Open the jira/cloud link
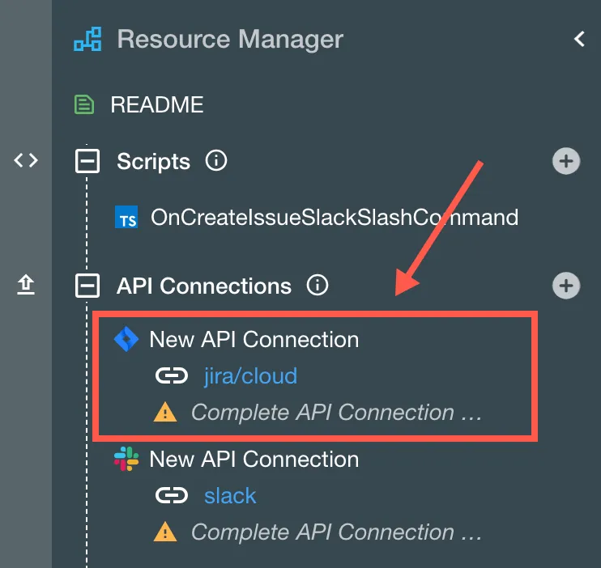 click(250, 375)
